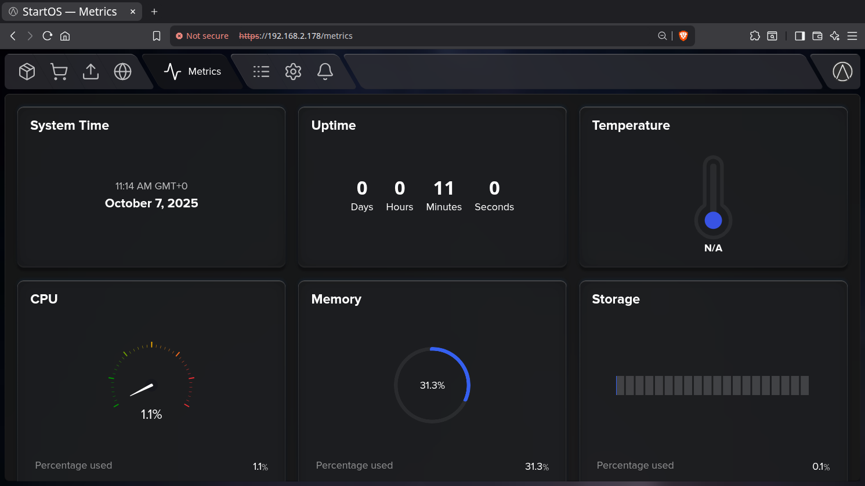Toggle the browser sidebar panel
865x486 pixels.
tap(800, 36)
